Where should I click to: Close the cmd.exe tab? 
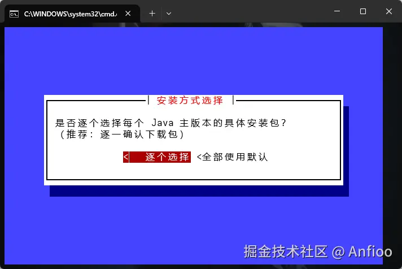[128, 14]
